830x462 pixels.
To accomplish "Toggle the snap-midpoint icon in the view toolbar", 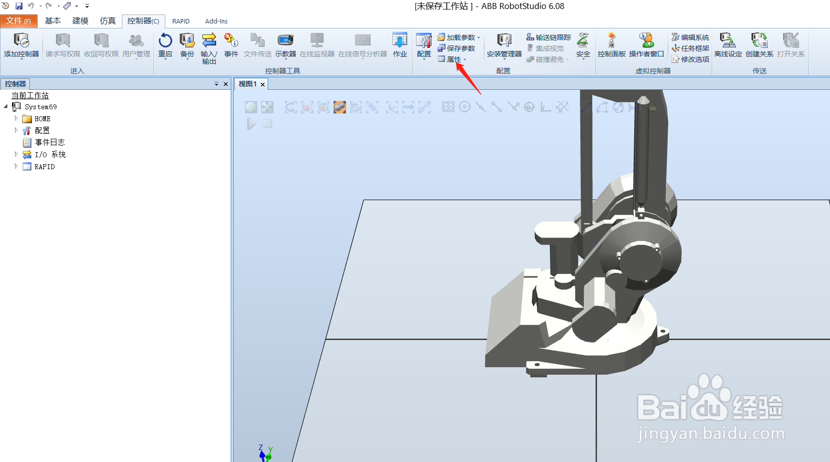I will tap(480, 107).
